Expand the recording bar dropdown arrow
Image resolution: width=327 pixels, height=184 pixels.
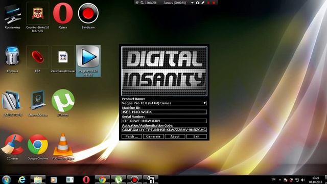192,3
